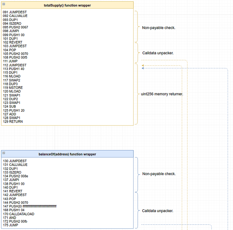Select the totalSupply() function wrapper title

67,5
